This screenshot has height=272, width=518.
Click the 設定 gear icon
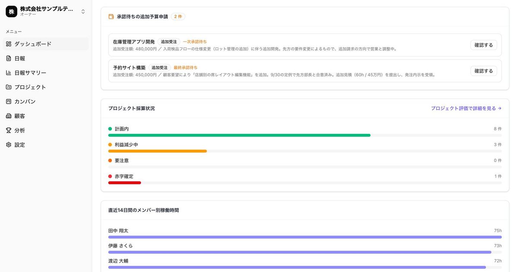pos(9,145)
